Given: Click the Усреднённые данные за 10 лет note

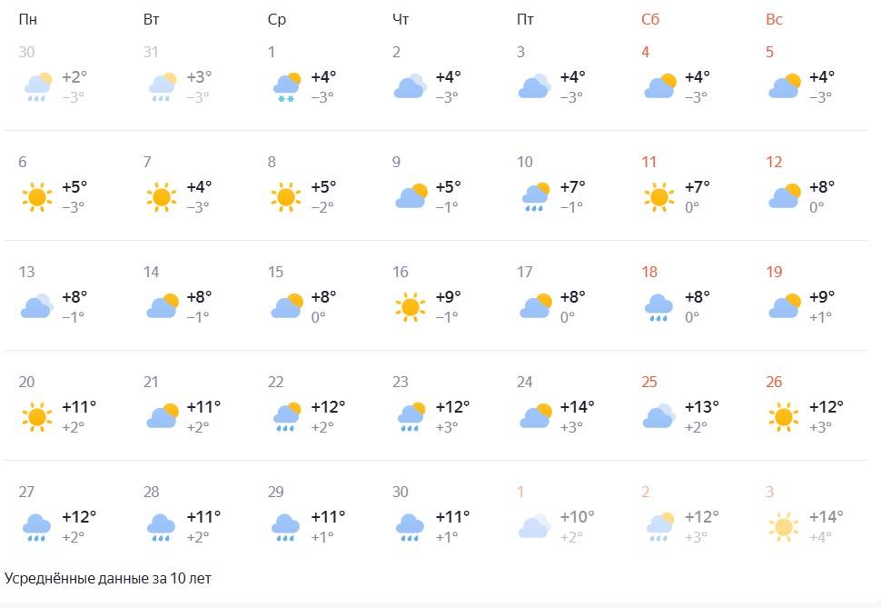Looking at the screenshot, I should pos(108,578).
